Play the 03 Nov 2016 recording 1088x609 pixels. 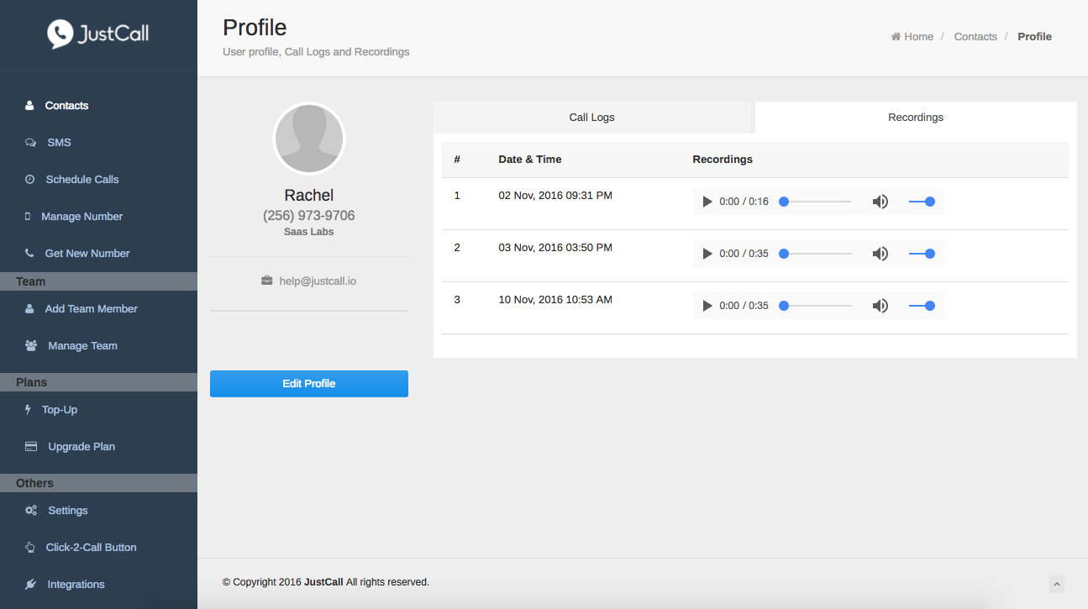707,254
